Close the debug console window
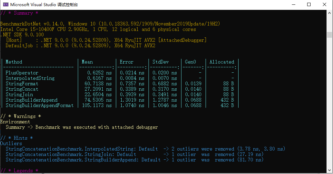This screenshot has height=174, width=333. point(324,4)
